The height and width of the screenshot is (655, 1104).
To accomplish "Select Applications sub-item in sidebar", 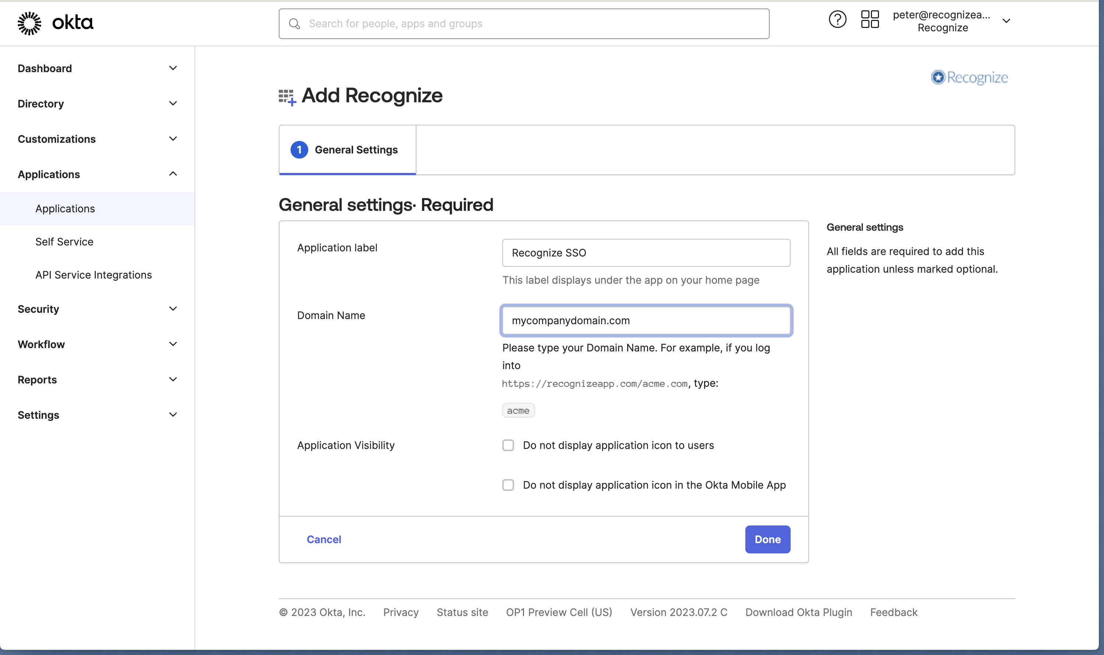I will point(97,208).
